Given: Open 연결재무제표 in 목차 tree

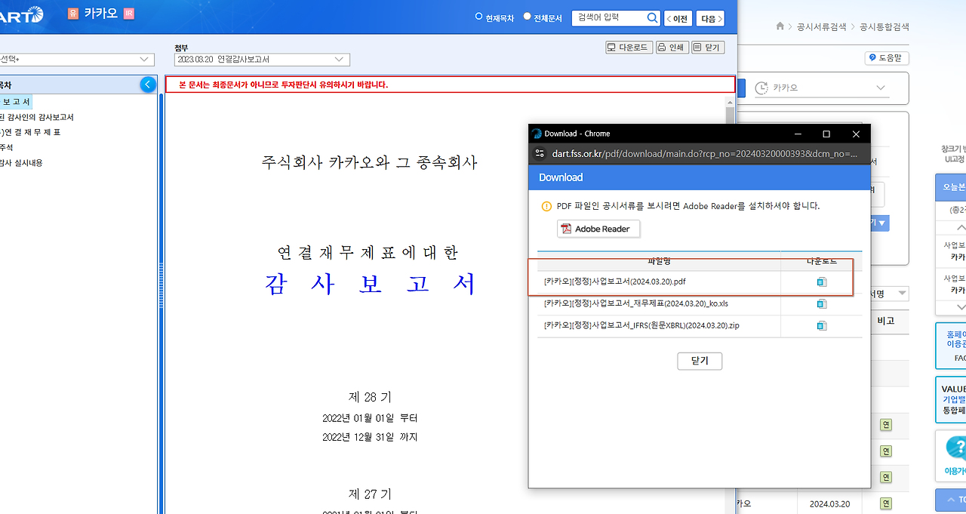Looking at the screenshot, I should click(31, 132).
